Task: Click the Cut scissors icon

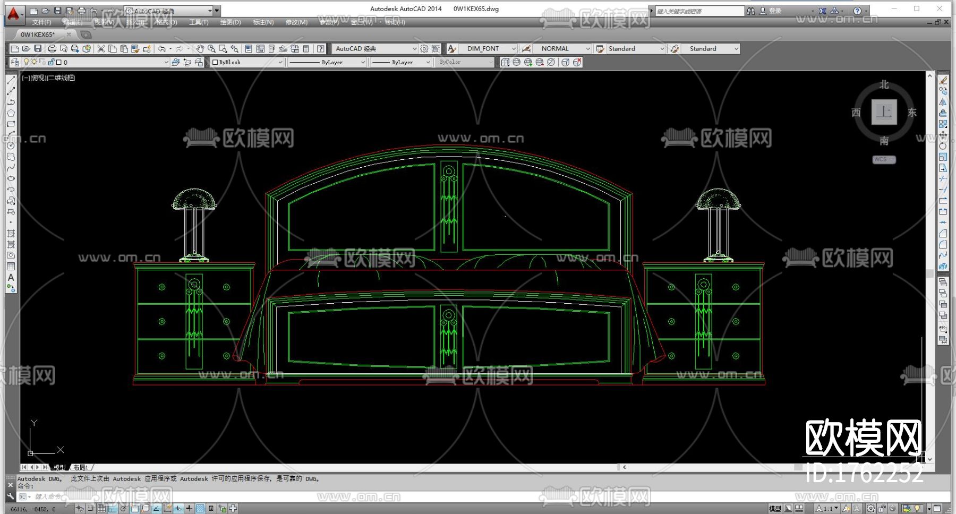Action: coord(101,49)
